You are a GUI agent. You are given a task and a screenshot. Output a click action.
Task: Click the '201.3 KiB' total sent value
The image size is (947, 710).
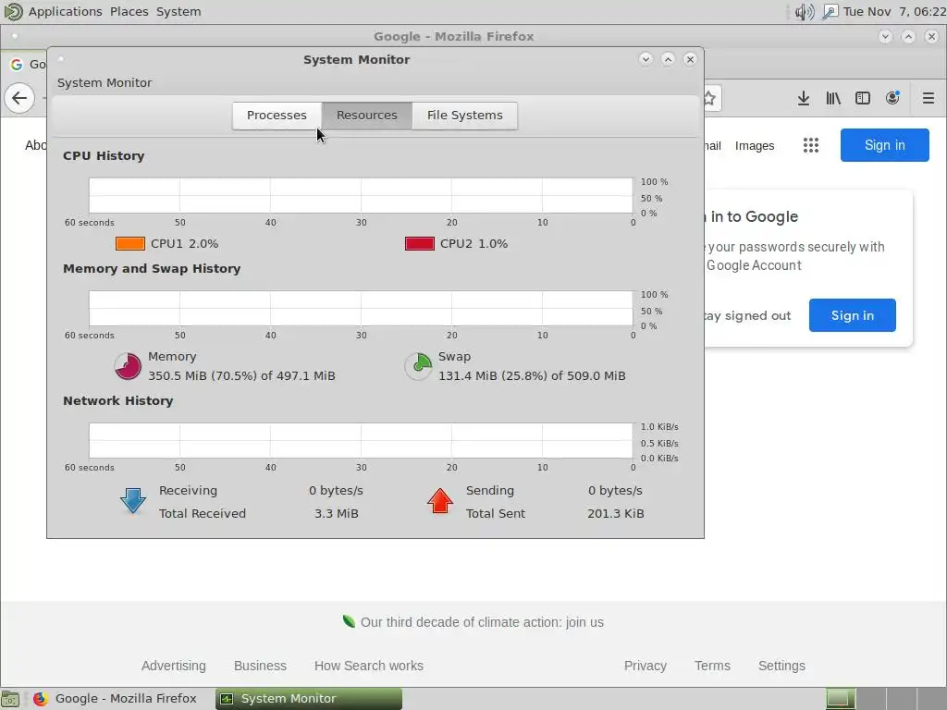tap(615, 514)
